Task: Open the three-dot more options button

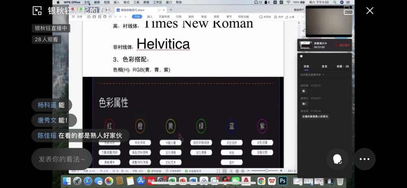Action: 364,159
